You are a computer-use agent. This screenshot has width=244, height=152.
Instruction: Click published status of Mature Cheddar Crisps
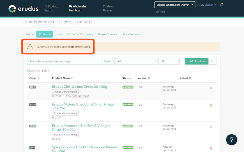pos(128,105)
